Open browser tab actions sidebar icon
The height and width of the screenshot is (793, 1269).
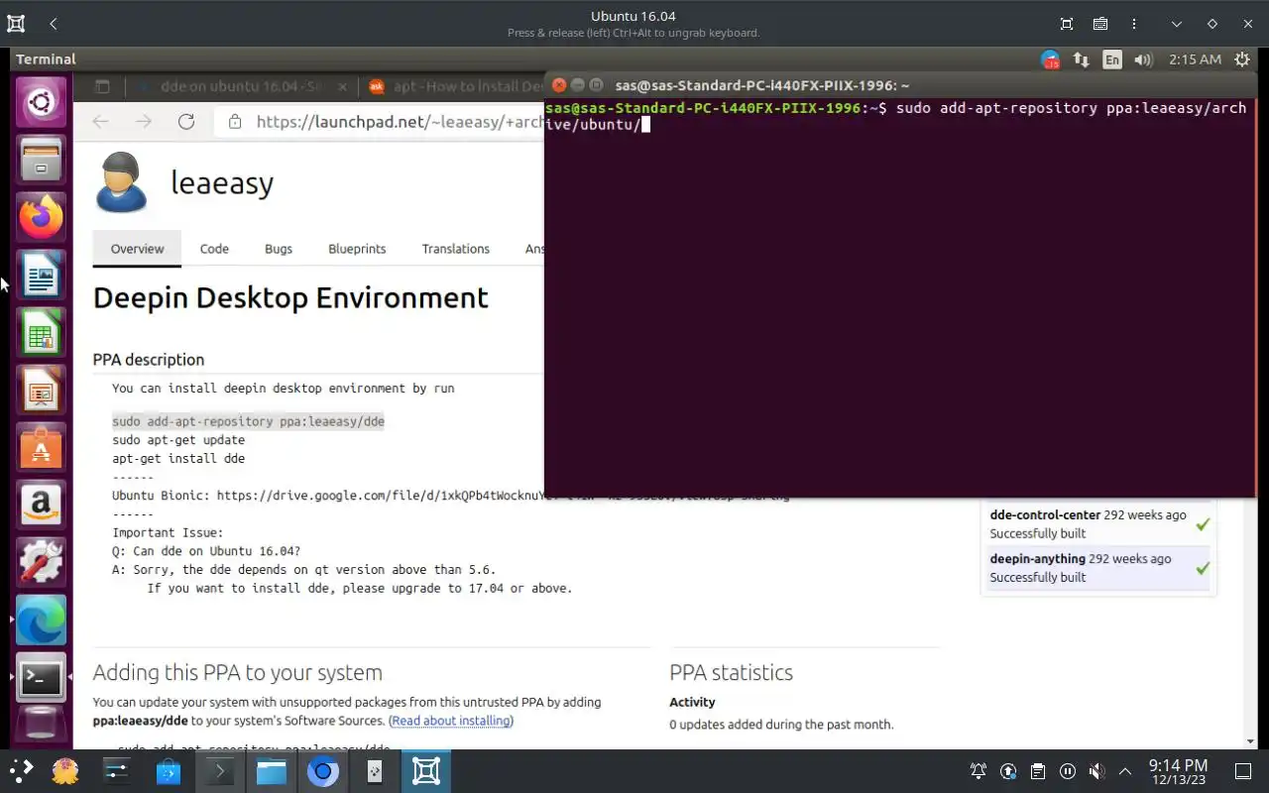102,86
